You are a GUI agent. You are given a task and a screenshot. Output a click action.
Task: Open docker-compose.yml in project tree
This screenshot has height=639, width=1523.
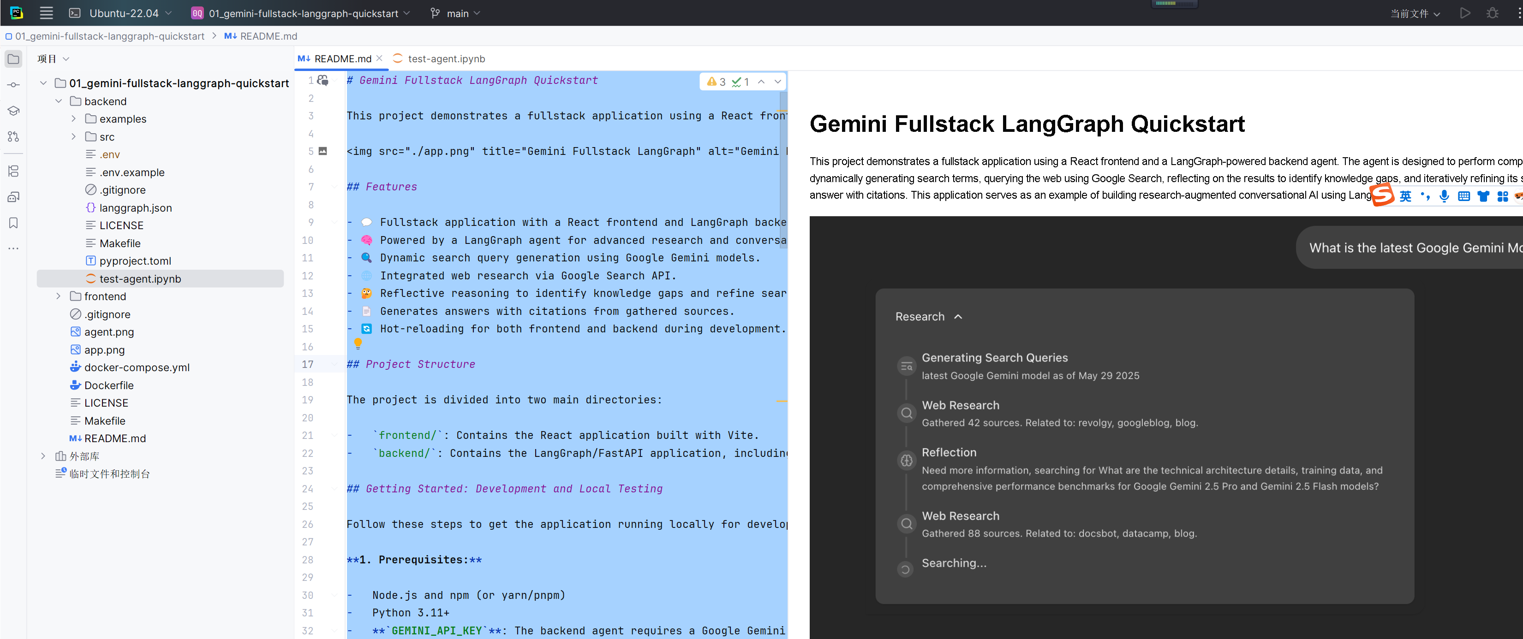click(137, 367)
